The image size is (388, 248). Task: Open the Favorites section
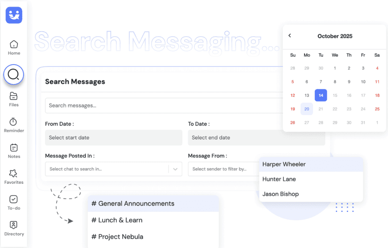[14, 177]
